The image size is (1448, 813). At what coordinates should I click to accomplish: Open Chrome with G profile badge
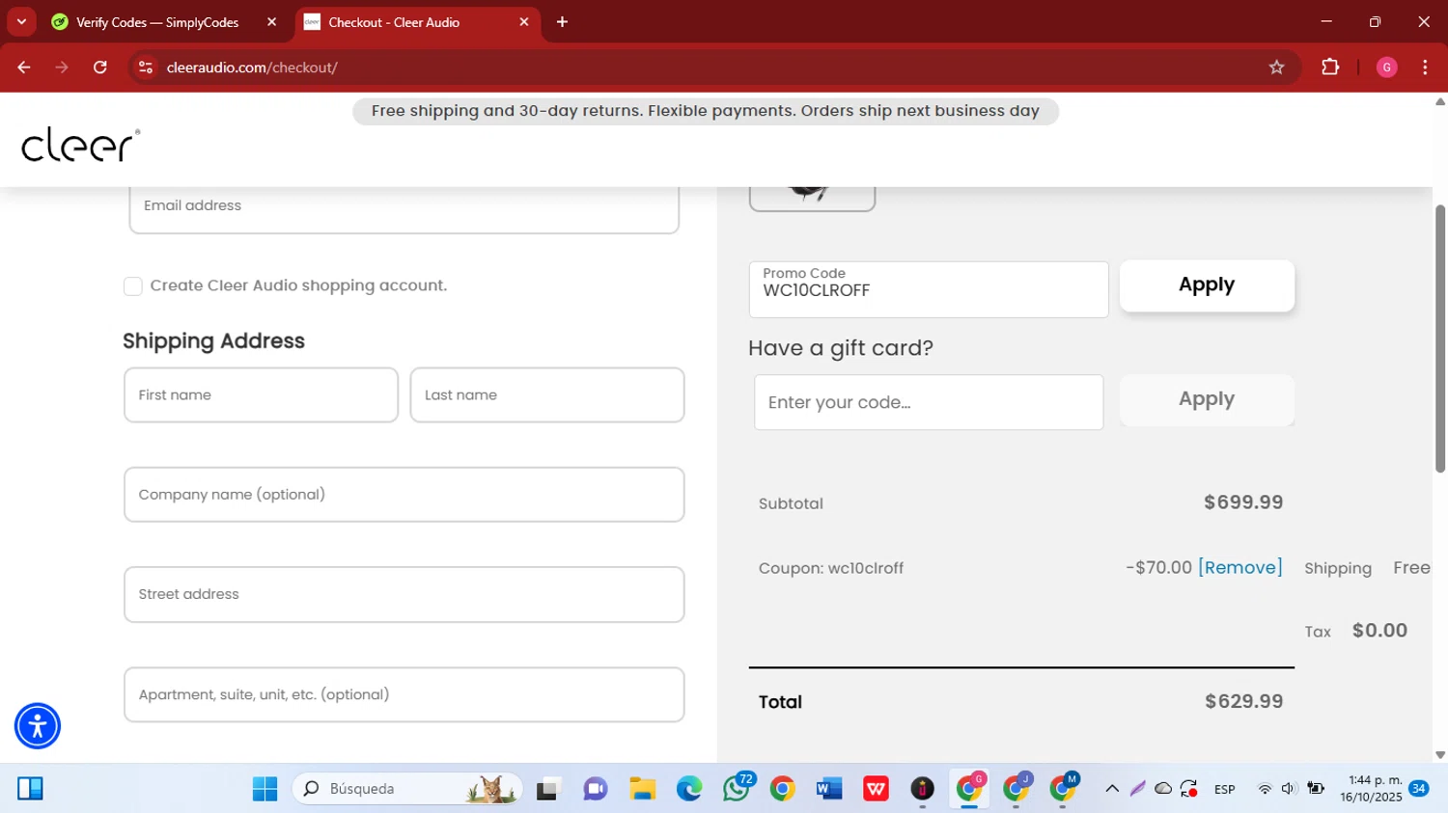[x=969, y=789]
